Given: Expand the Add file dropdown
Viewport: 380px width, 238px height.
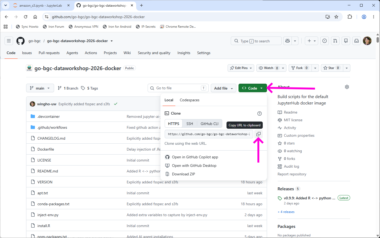Looking at the screenshot, I should [x=224, y=88].
